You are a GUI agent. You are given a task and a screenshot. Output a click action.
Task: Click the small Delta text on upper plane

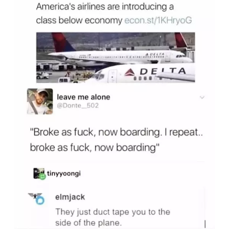coord(155,54)
